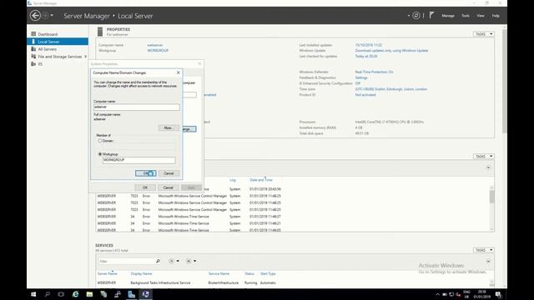Click the refresh icon in header

point(416,15)
